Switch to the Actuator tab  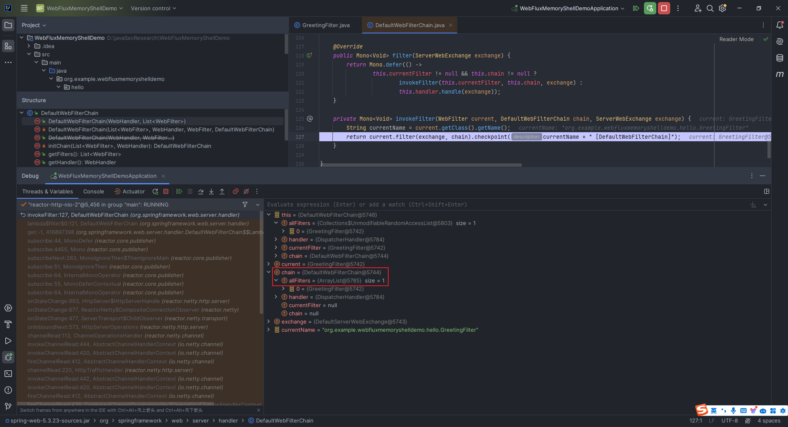point(129,191)
